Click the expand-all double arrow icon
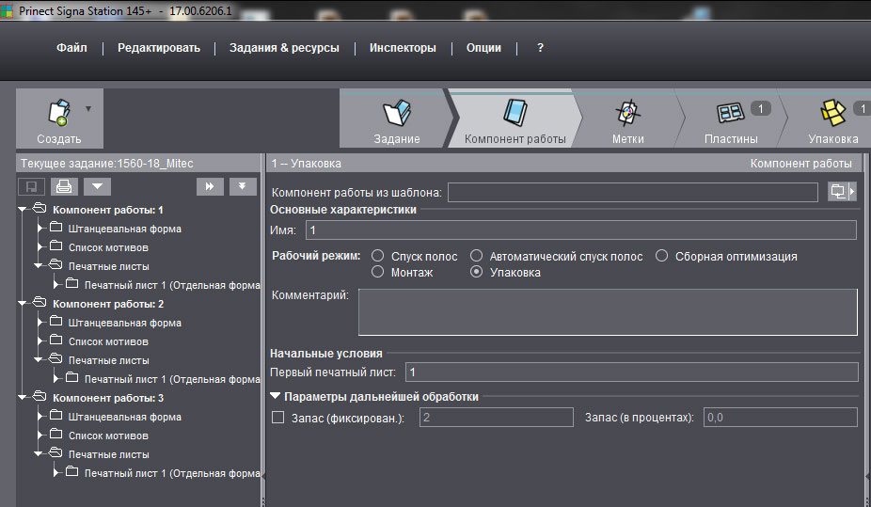Screen dimensions: 871x507 210,186
